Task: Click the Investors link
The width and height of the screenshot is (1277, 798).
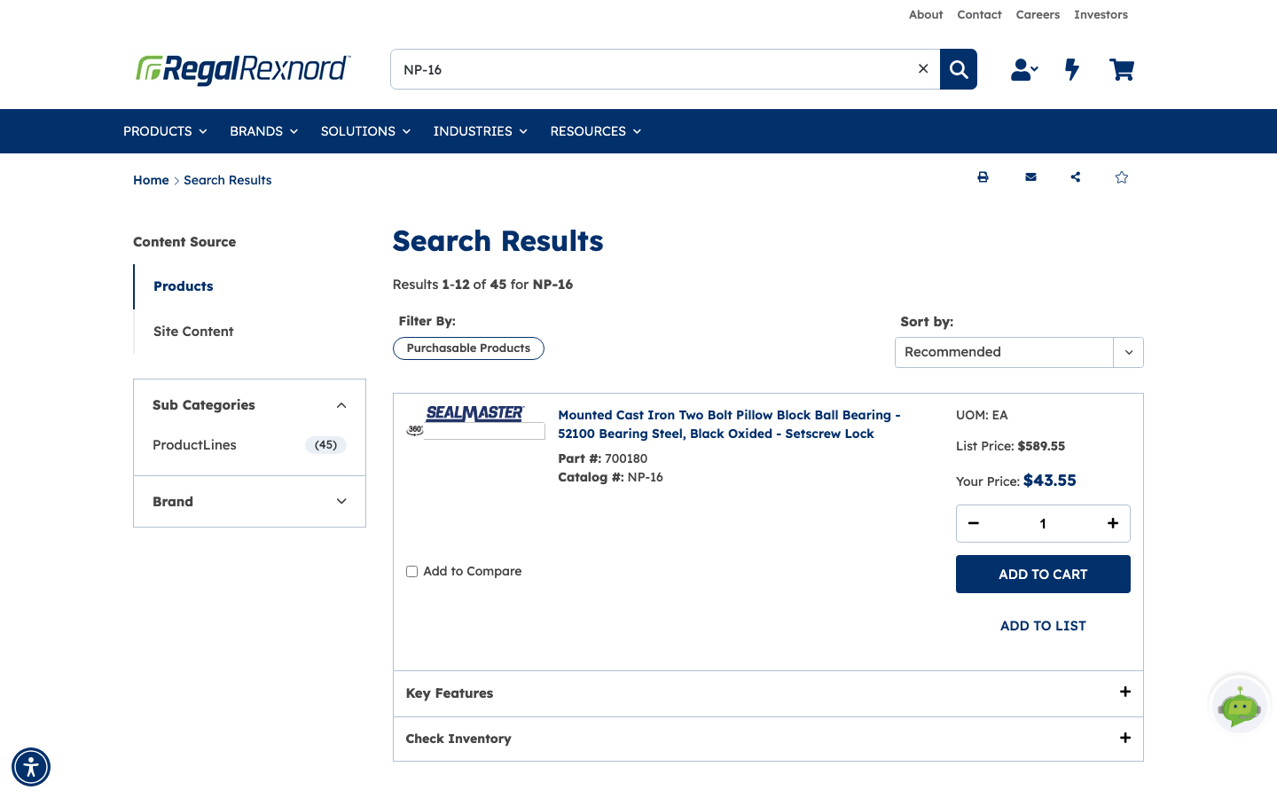Action: (x=1101, y=15)
